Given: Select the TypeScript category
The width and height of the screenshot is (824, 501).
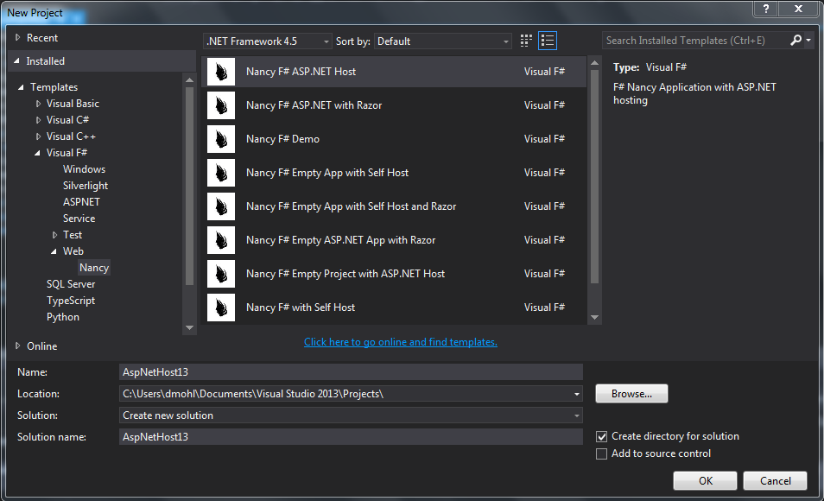Looking at the screenshot, I should [x=71, y=301].
